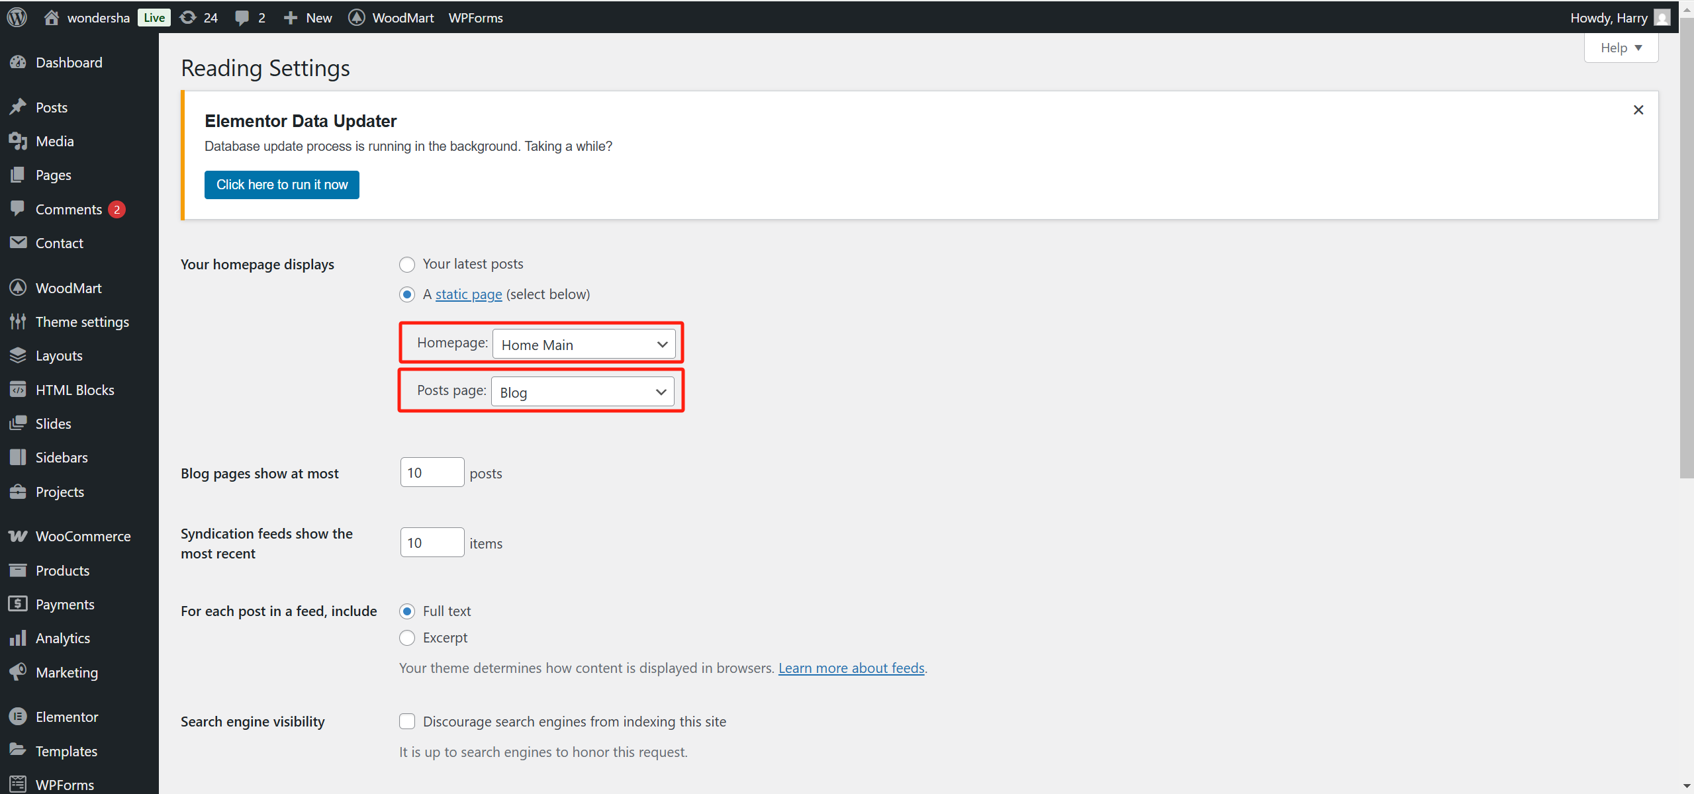Click the comments bubble icon in admin bar
The height and width of the screenshot is (794, 1694).
coord(242,18)
